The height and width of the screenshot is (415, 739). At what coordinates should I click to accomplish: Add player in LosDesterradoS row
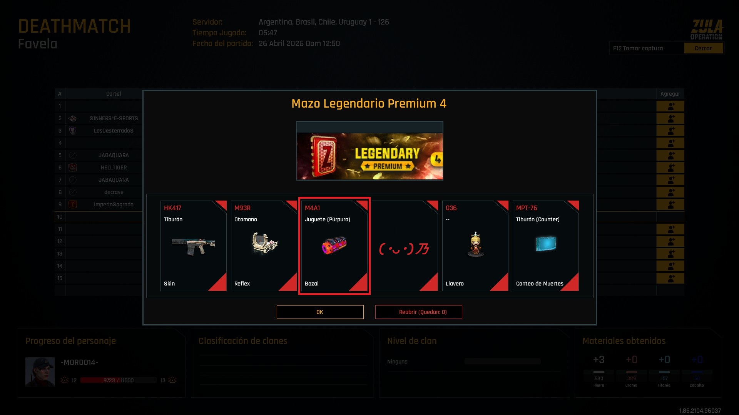[670, 131]
